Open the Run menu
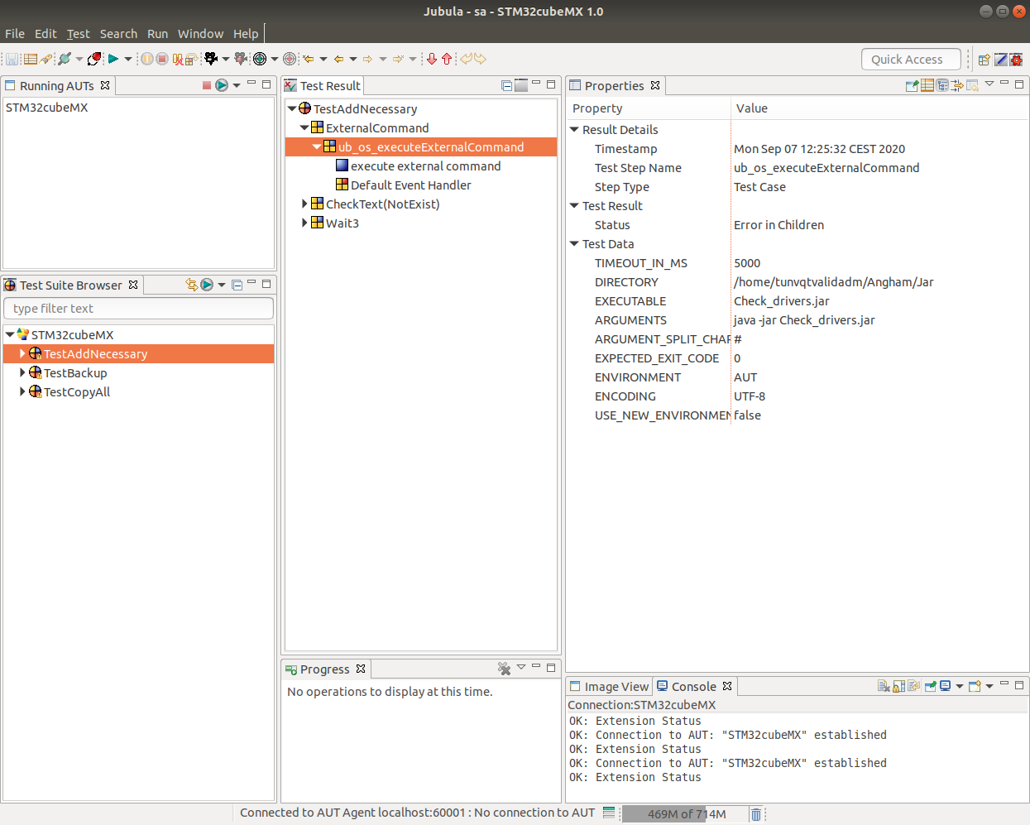 click(157, 34)
